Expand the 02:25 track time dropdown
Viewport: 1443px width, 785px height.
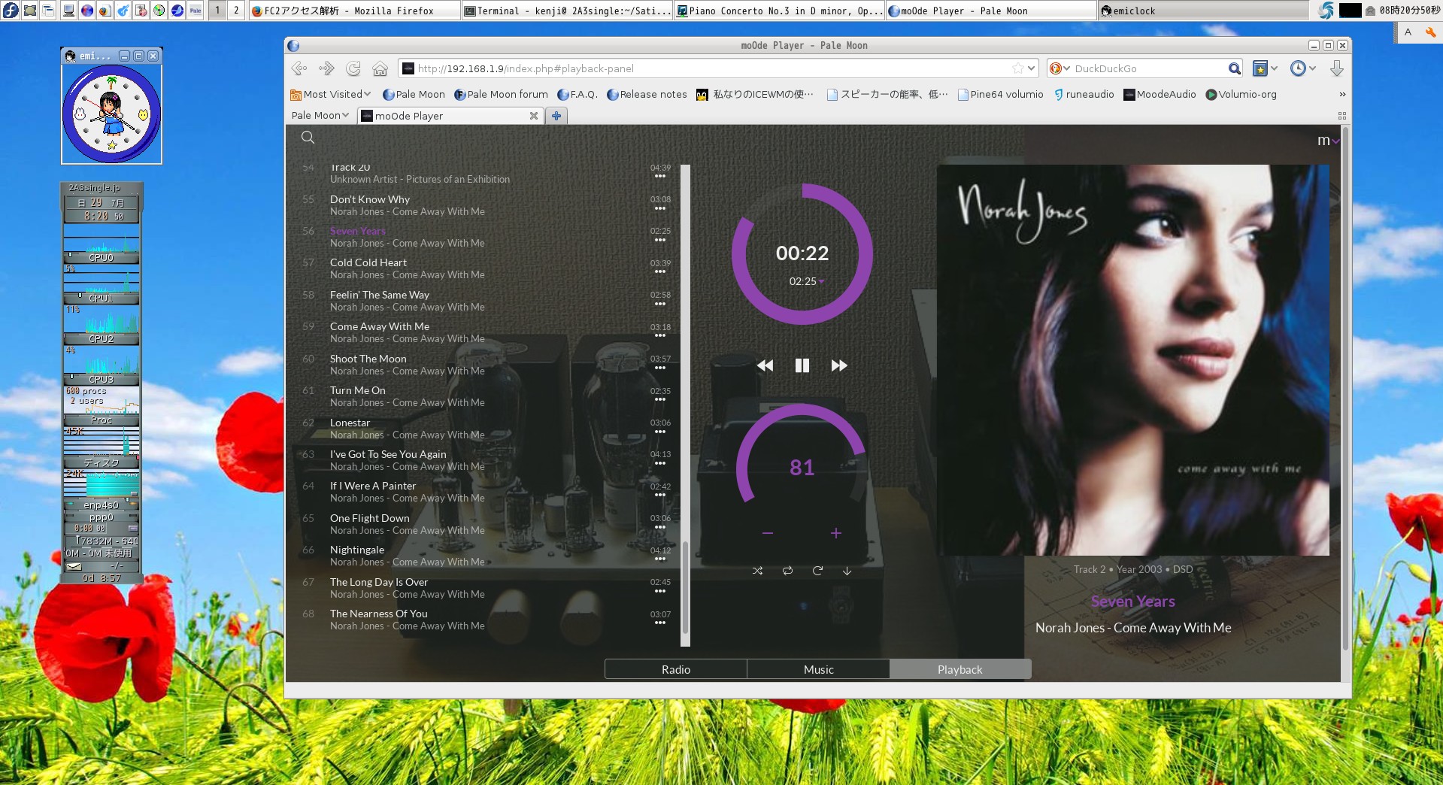(822, 282)
